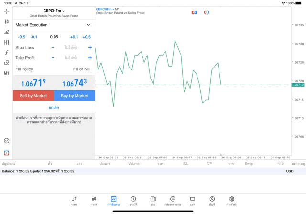Viewport: 306px width, 214px height.
Task: Decrease Take Profit with minus button
Action: 53,58
